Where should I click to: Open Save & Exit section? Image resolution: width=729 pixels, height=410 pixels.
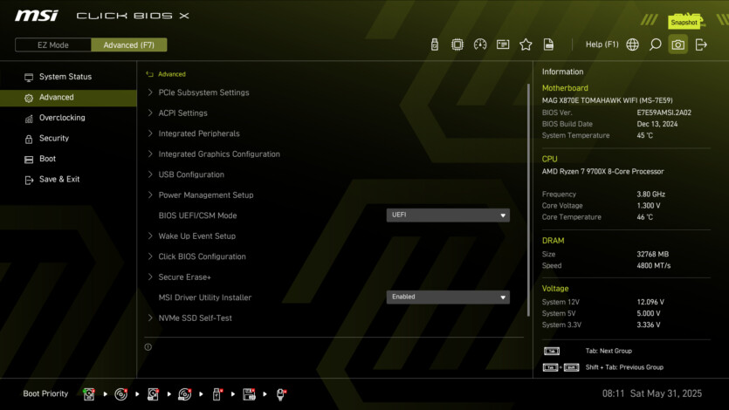[68, 179]
